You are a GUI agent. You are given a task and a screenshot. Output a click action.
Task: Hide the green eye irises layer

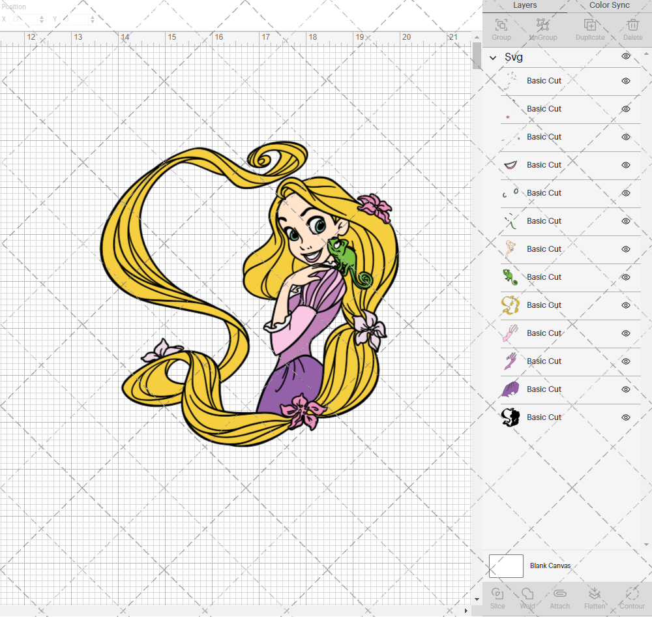(x=626, y=193)
